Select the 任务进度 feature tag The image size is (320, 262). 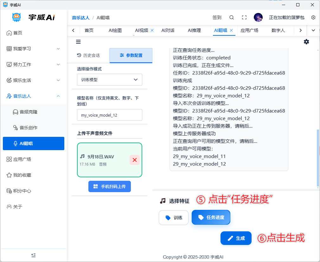(x=211, y=217)
